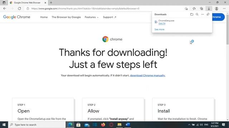Open Mail app from taskbar

87,125
